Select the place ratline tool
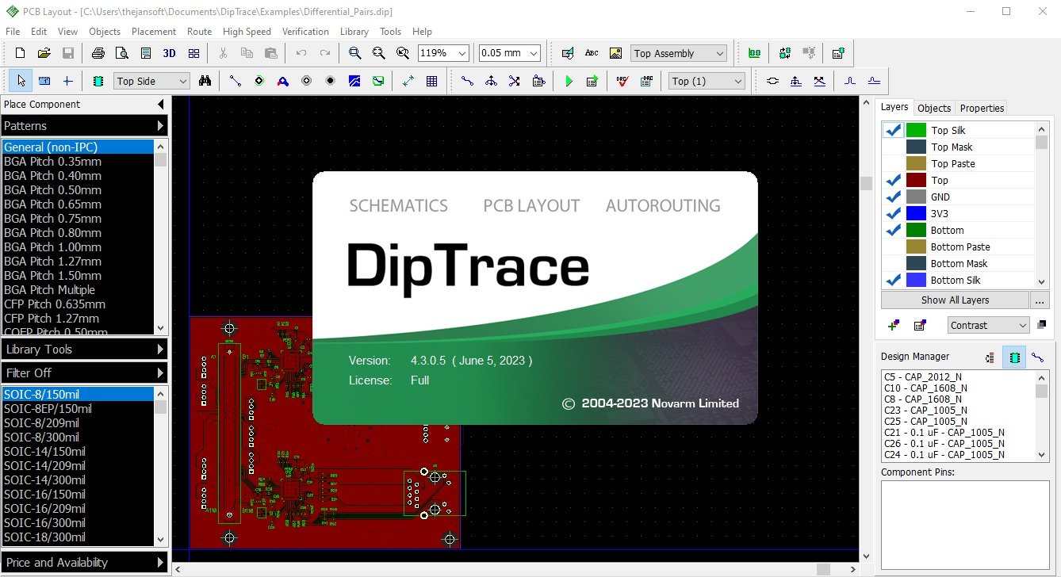 coord(236,81)
